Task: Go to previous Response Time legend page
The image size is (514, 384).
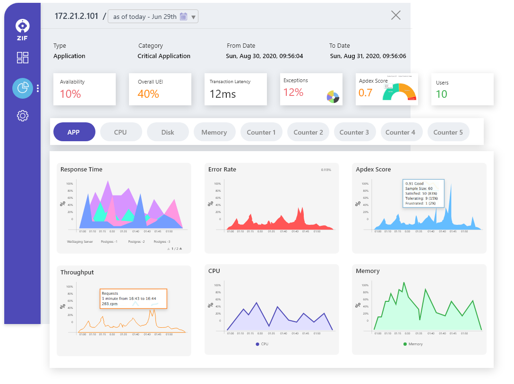Action: (x=169, y=248)
